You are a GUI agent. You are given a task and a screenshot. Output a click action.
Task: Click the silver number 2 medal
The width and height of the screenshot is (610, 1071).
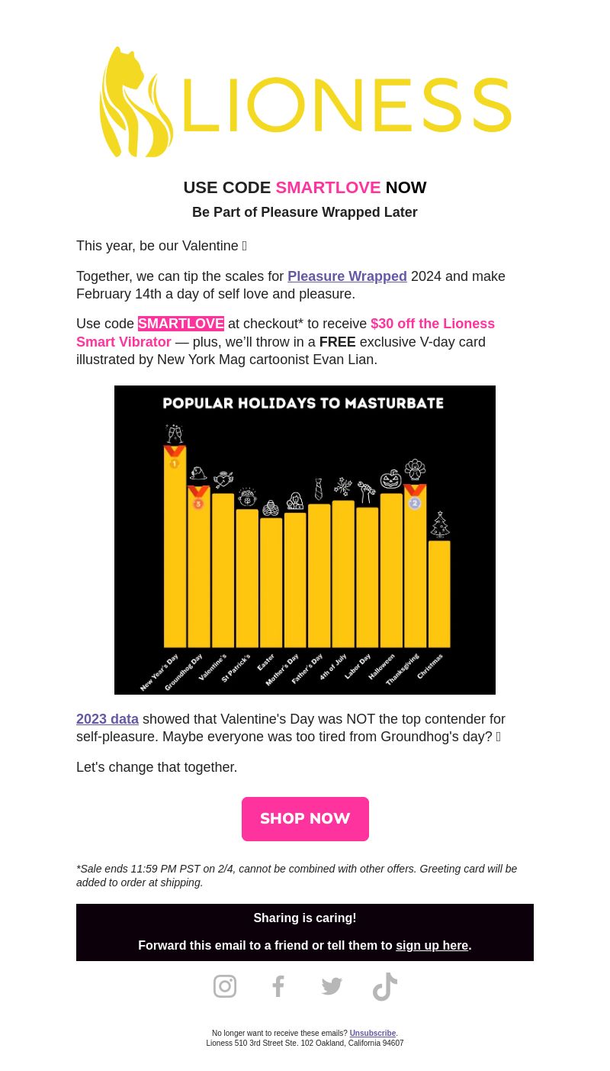click(x=415, y=497)
